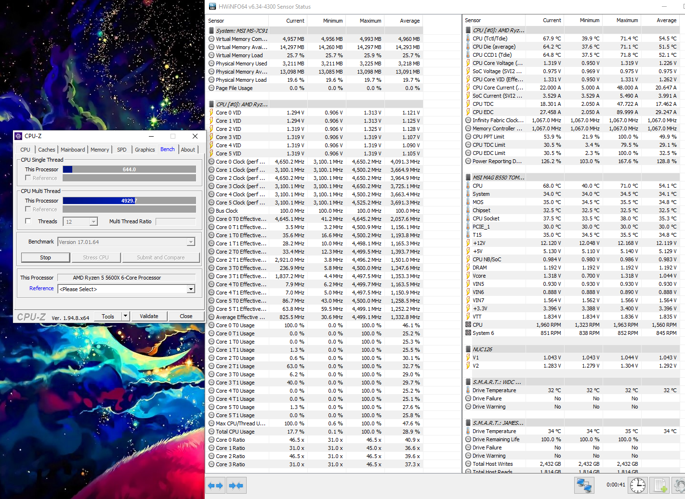Click the fan icon beside System 6
The image size is (685, 499).
coord(468,333)
